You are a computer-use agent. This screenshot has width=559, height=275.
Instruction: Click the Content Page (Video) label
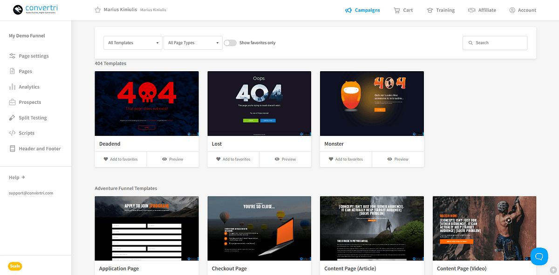pyautogui.click(x=462, y=268)
